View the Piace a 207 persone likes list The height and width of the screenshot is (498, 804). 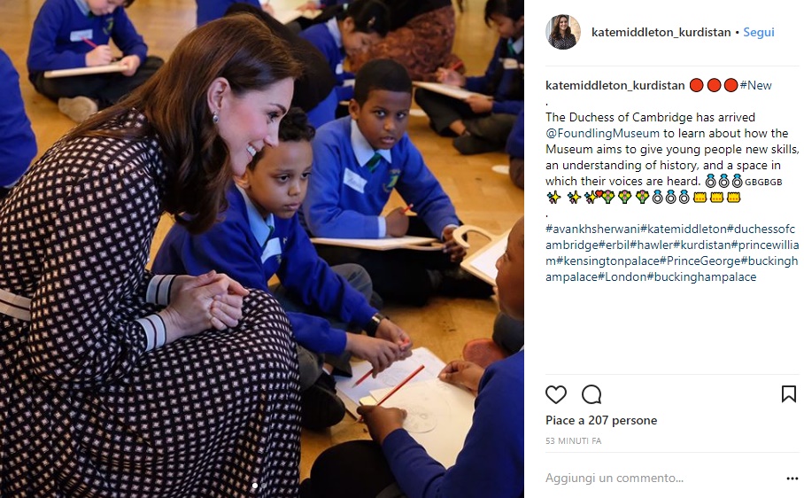click(x=601, y=421)
